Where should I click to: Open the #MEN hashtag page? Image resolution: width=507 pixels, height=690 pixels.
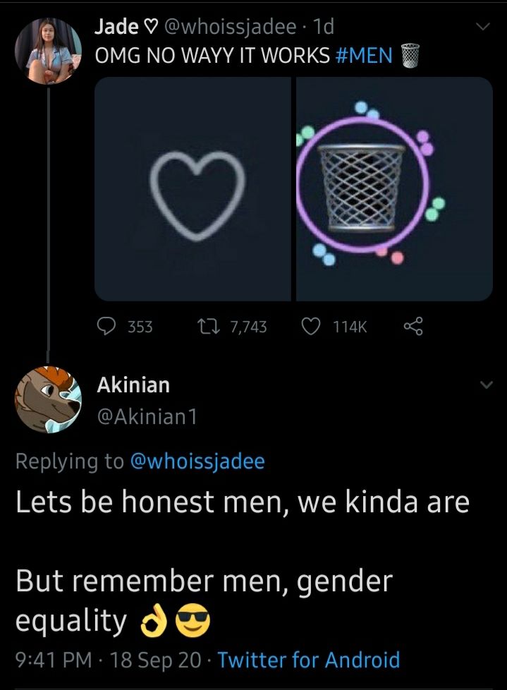pos(367,55)
